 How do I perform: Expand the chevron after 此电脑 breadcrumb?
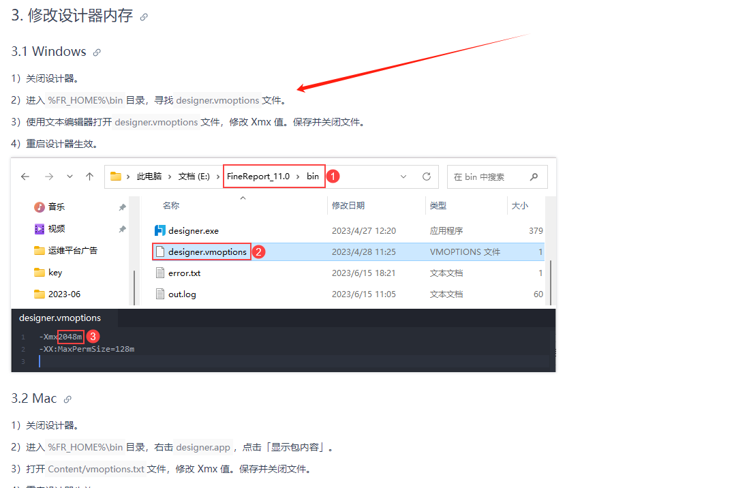pos(170,177)
